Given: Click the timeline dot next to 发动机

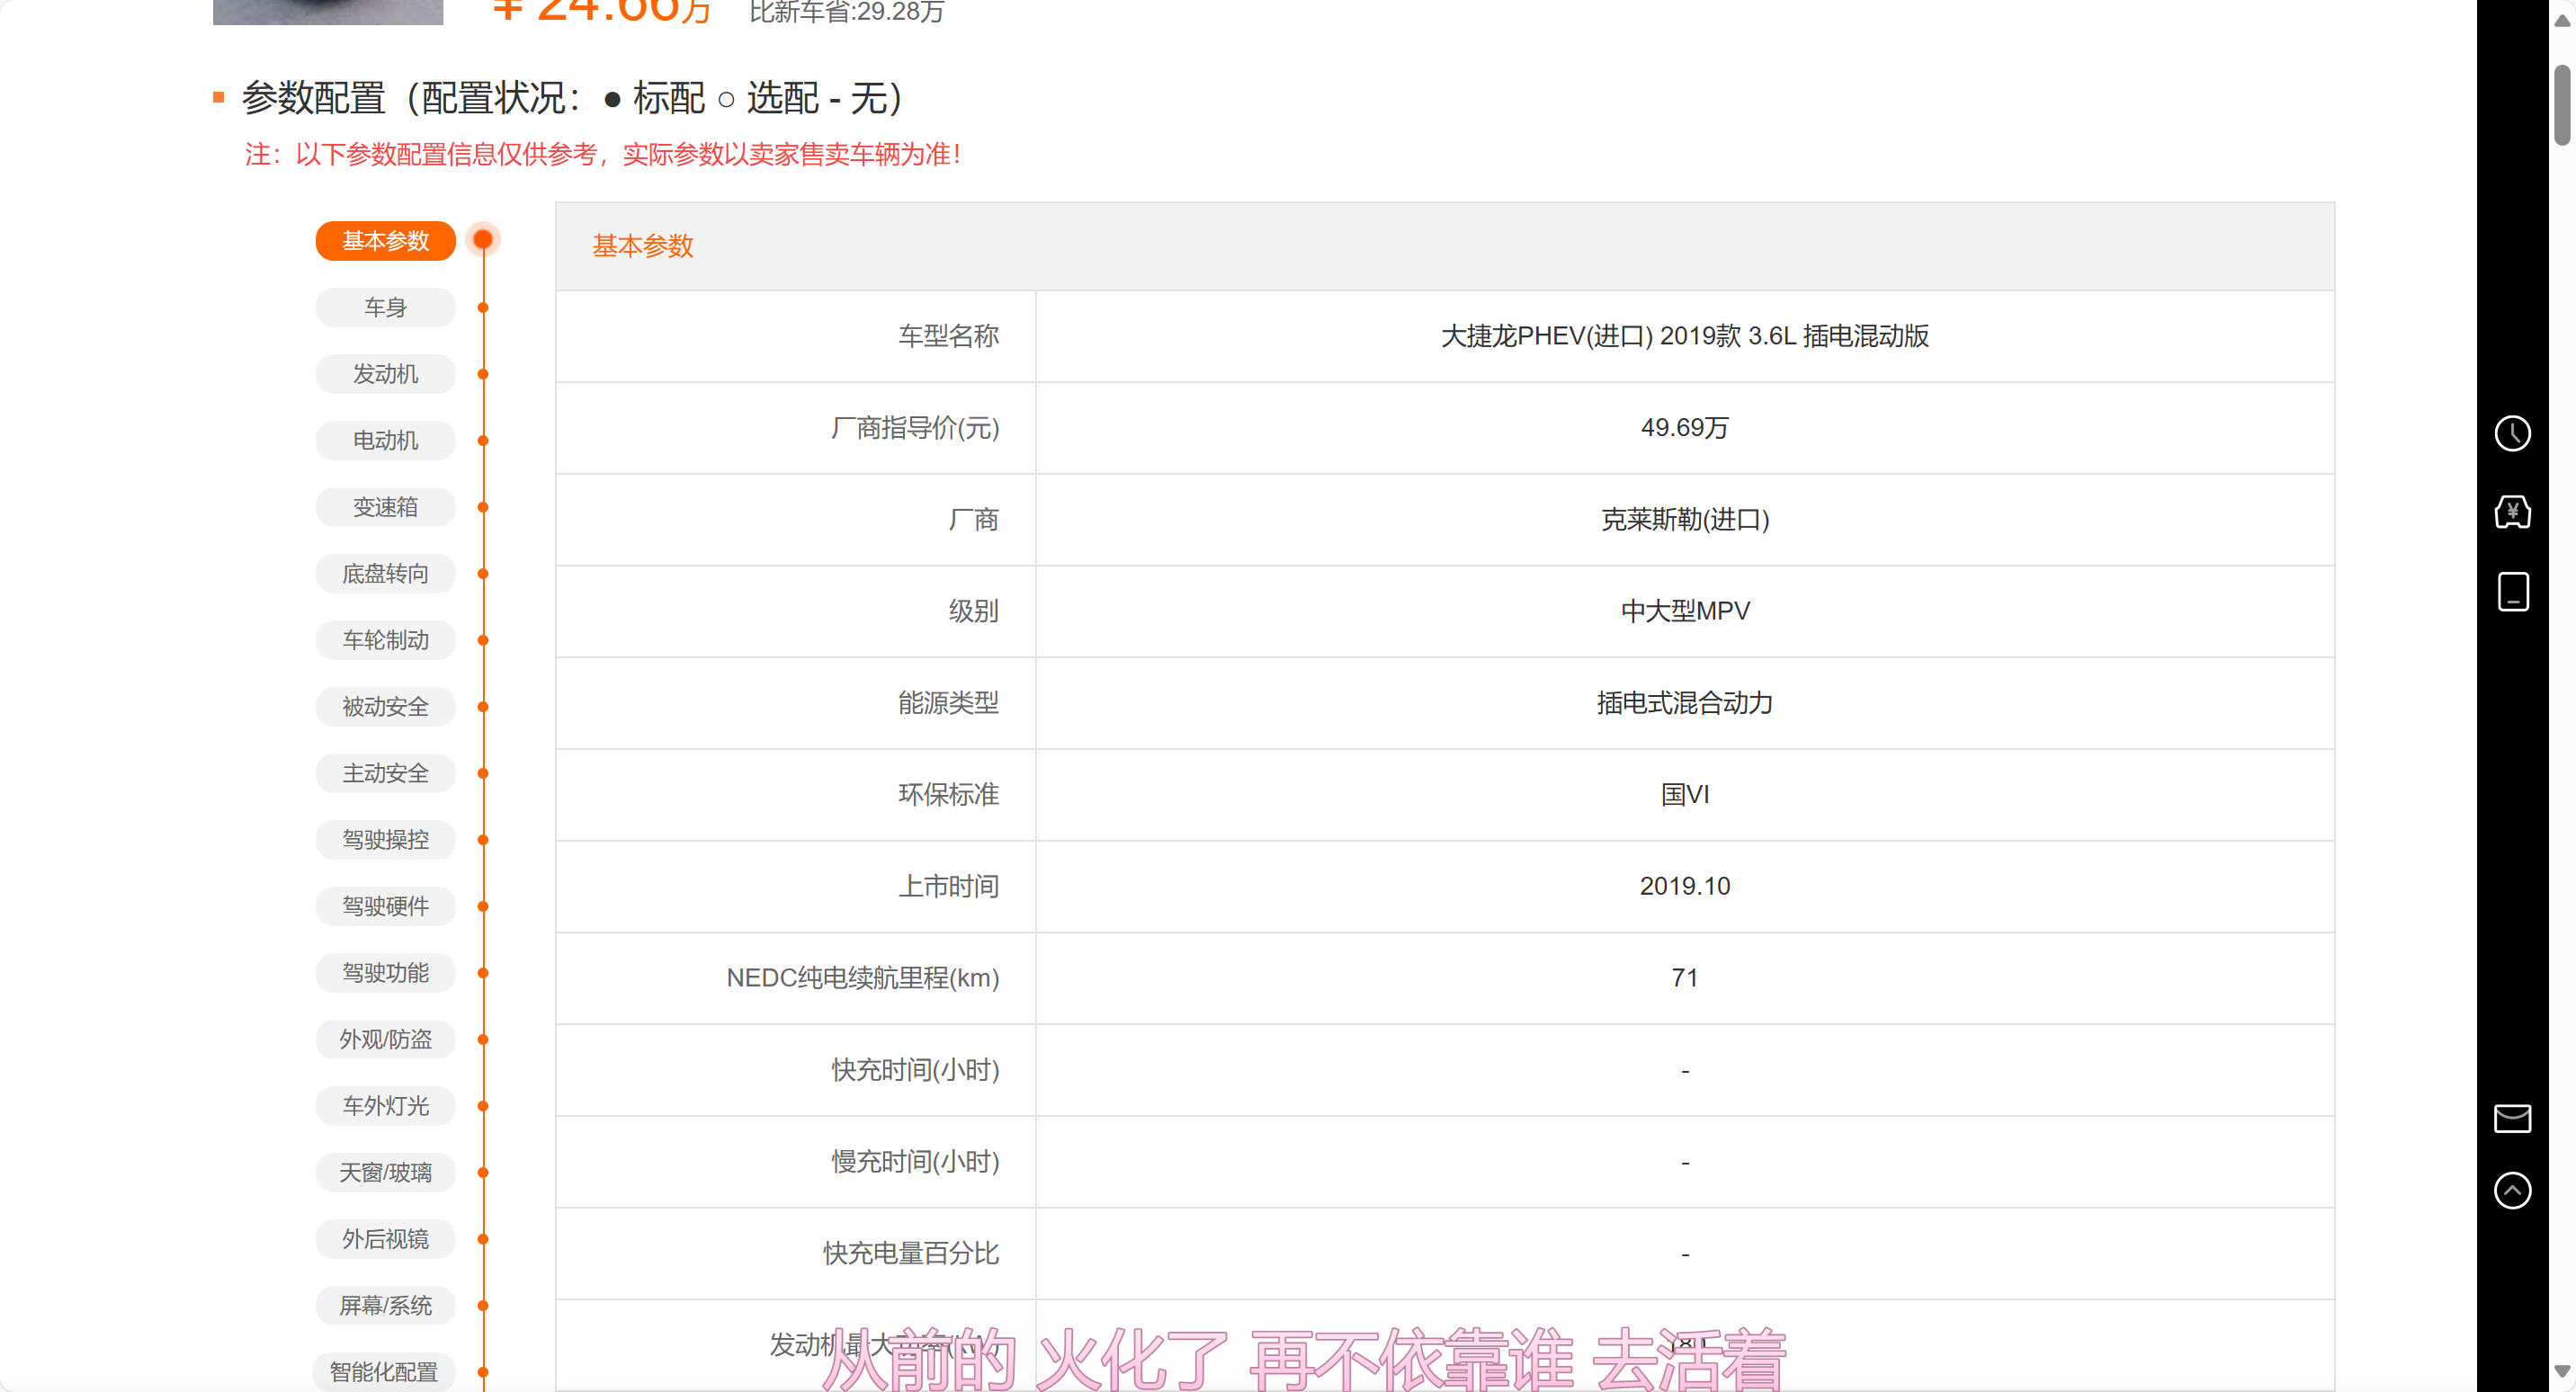Looking at the screenshot, I should [483, 374].
